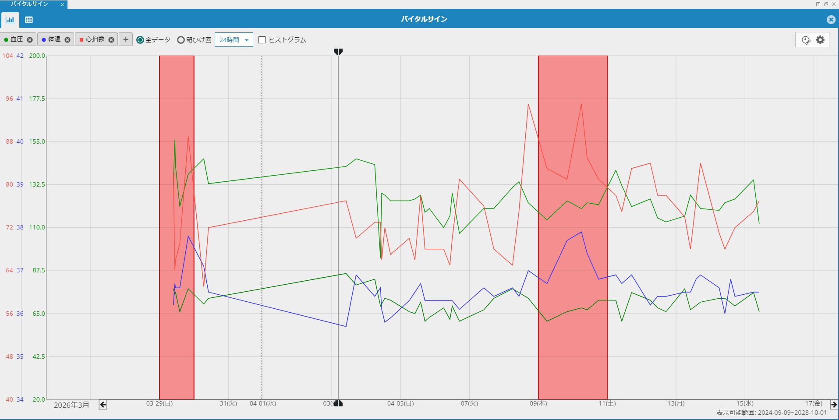Image resolution: width=839 pixels, height=420 pixels.
Task: Click the top time cursor marker
Action: pos(338,52)
